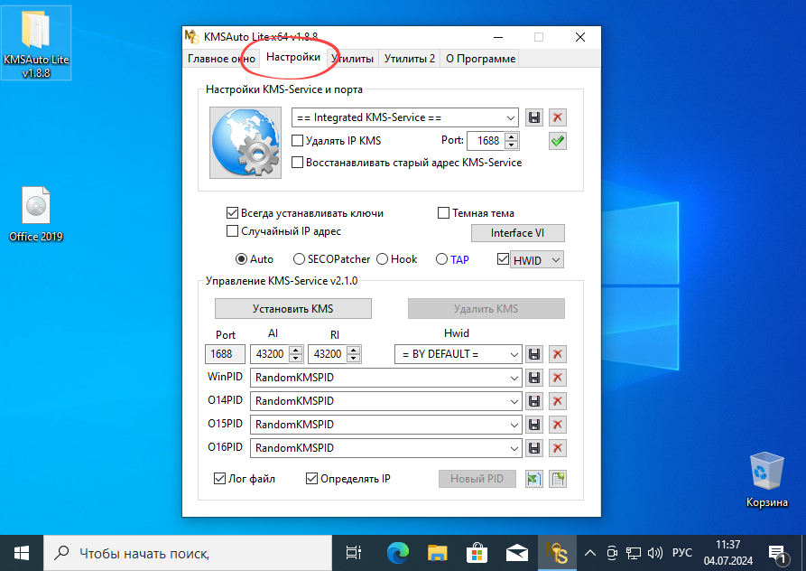Open the Integrated KMS-Service dropdown
Viewport: 806px width, 571px height.
pos(510,117)
